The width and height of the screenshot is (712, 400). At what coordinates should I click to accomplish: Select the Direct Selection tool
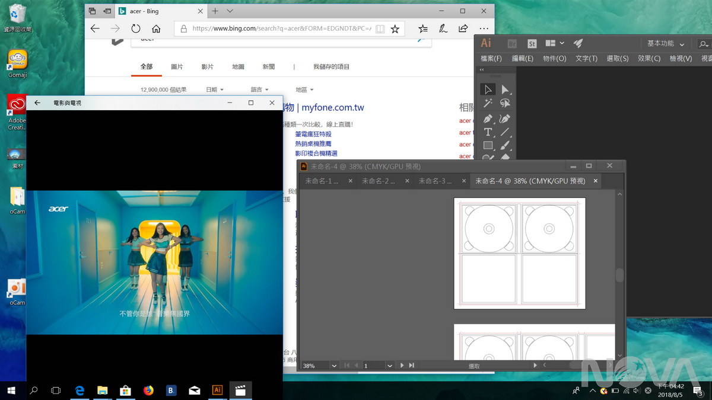point(506,89)
